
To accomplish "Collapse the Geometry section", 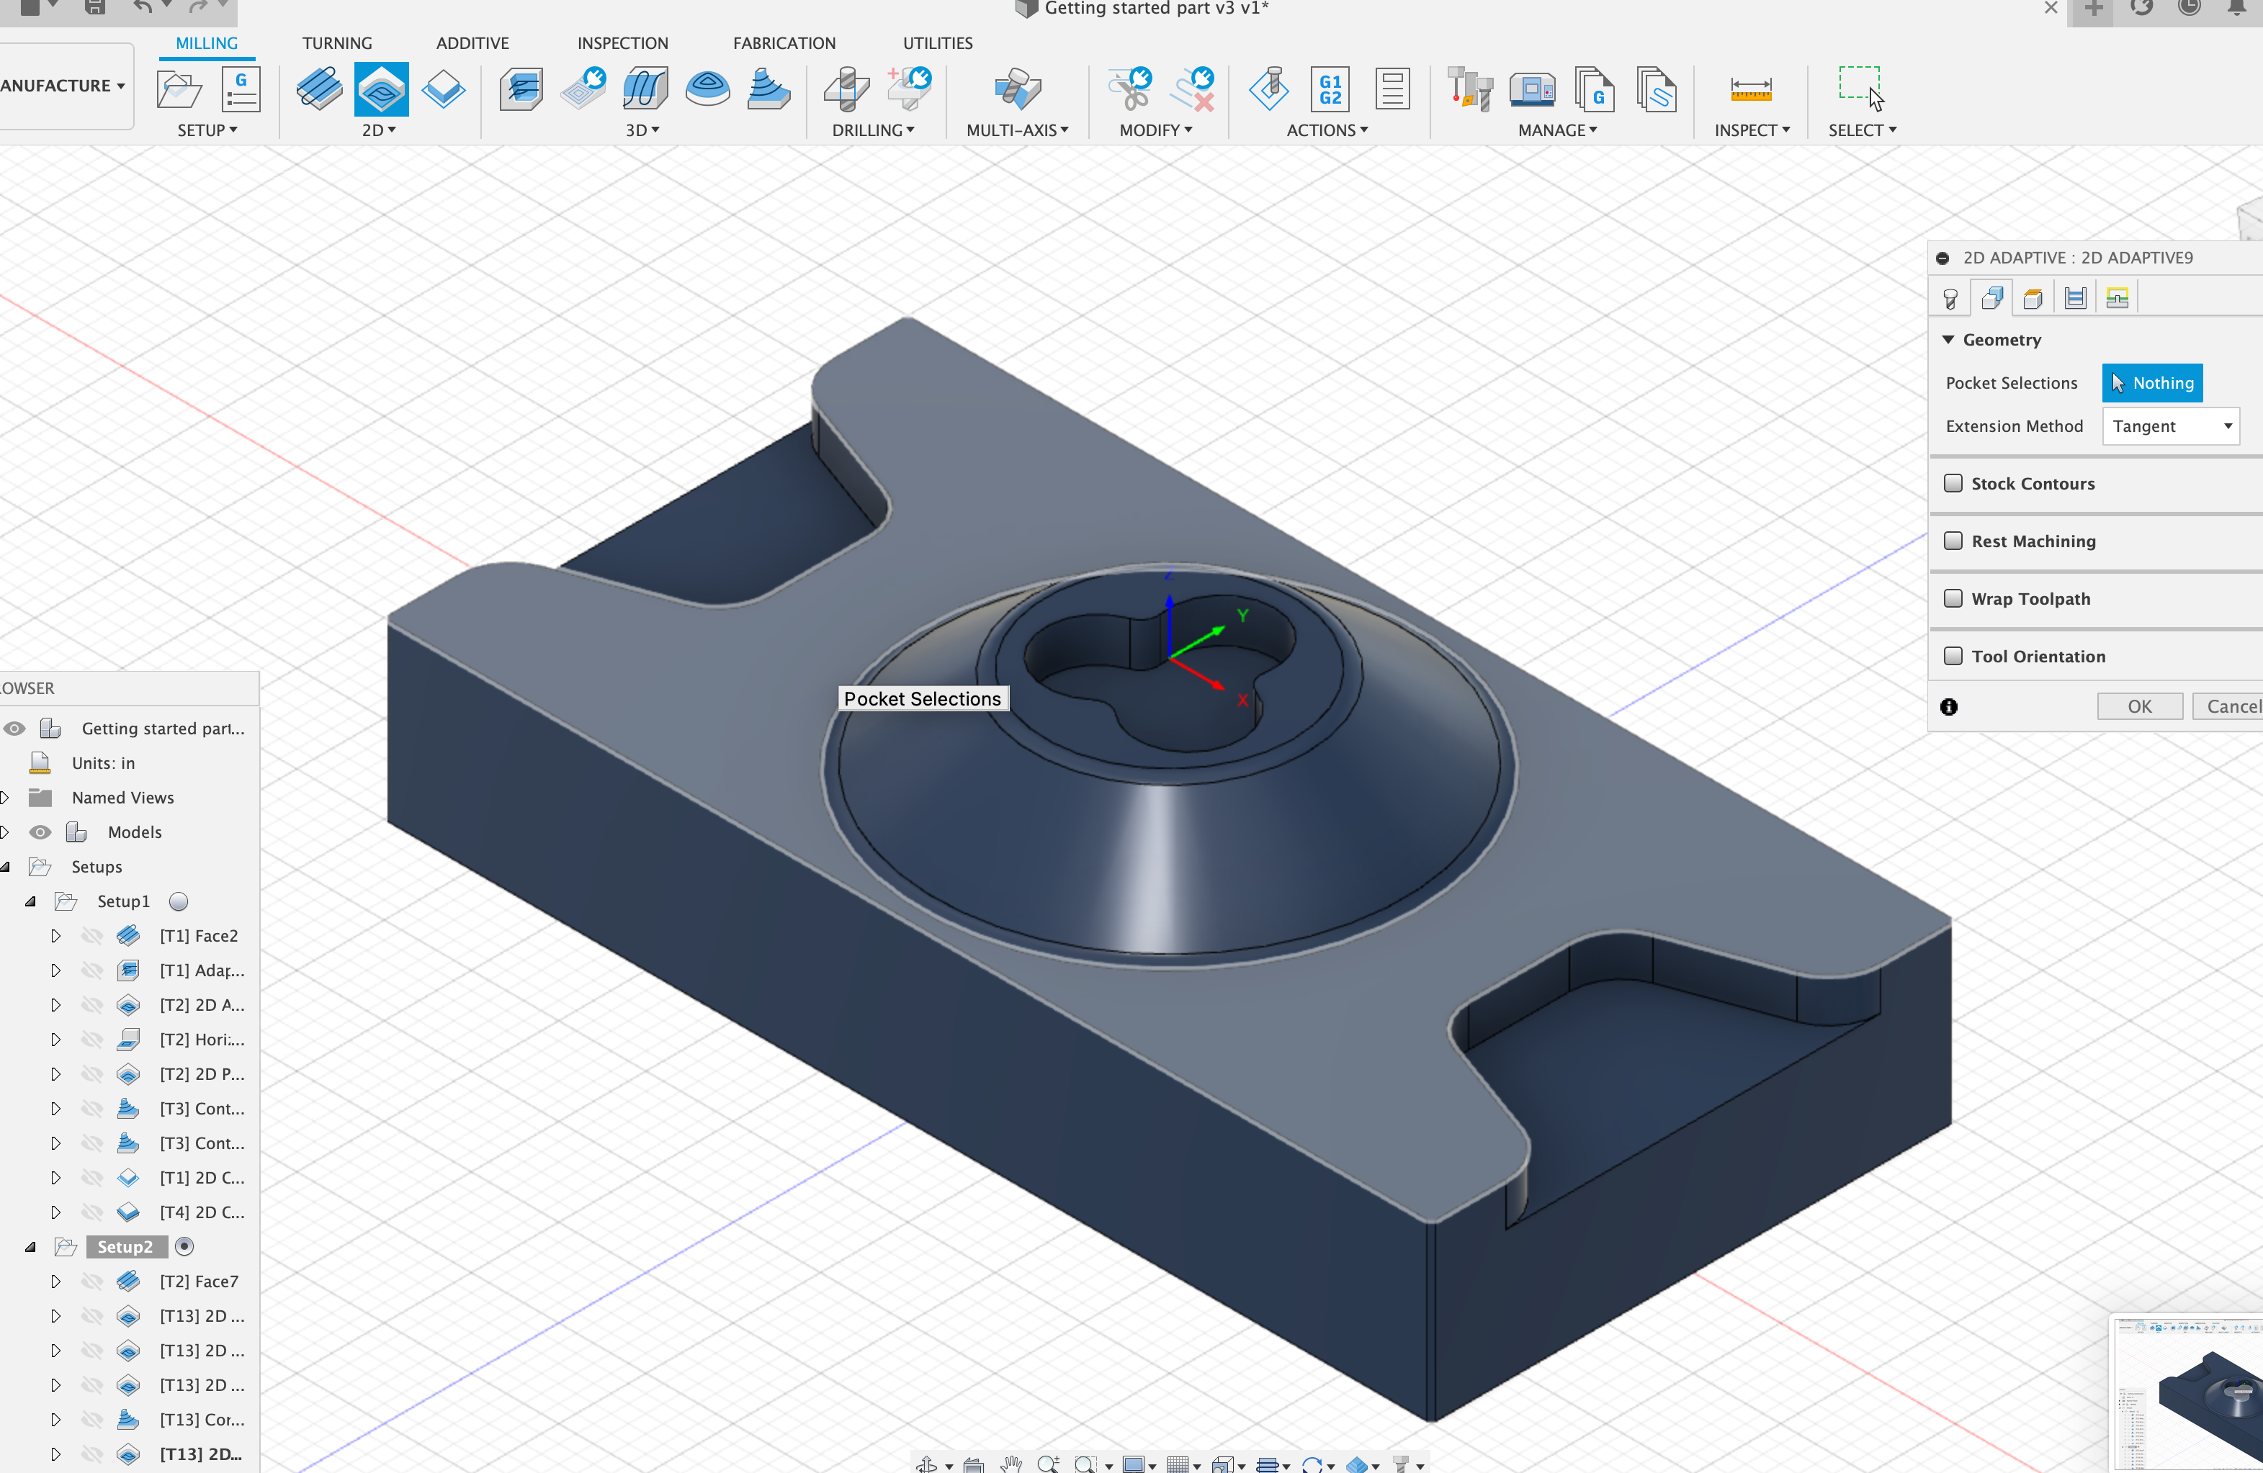I will tap(1948, 341).
